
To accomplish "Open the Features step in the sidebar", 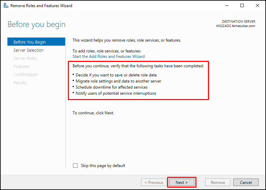I will pos(21,67).
